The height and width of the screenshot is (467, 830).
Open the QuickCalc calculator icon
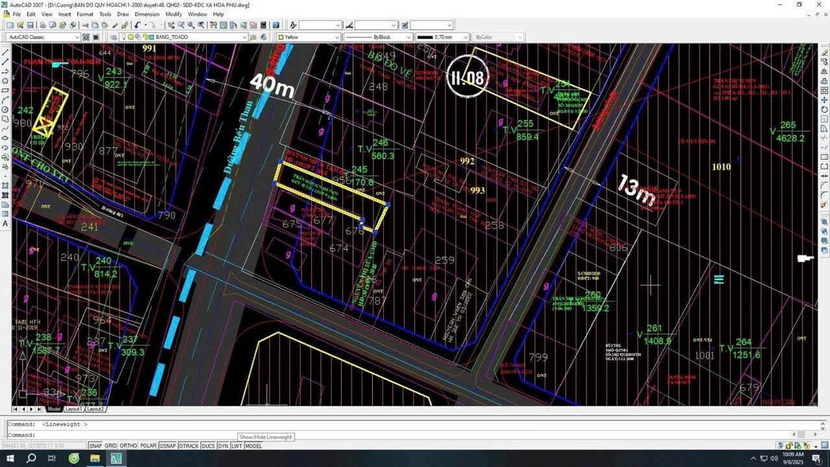(x=263, y=25)
